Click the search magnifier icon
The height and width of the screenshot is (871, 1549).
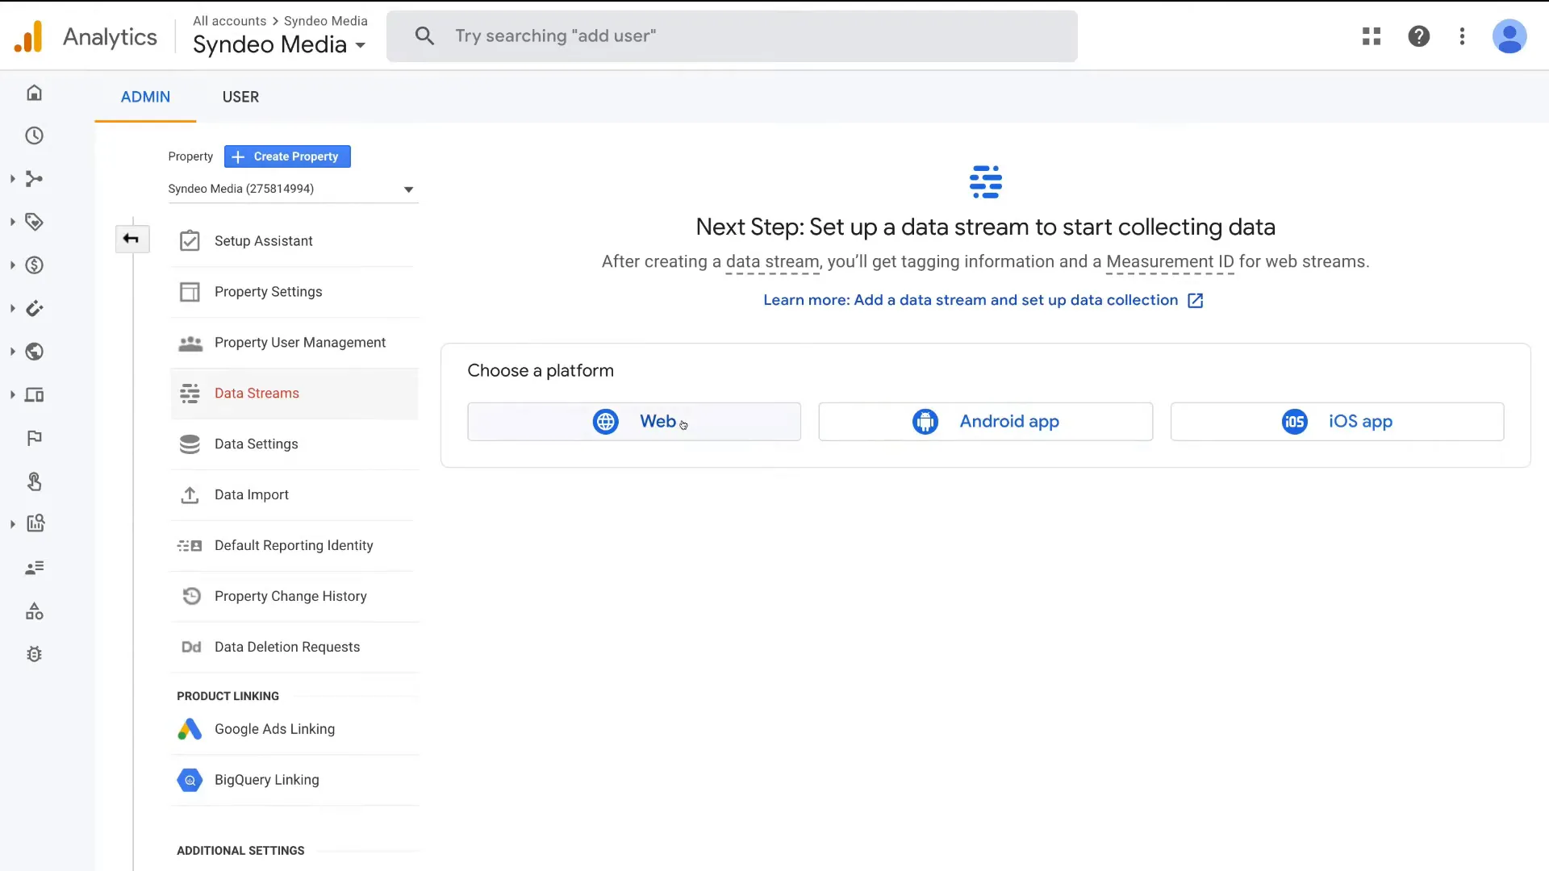point(424,36)
